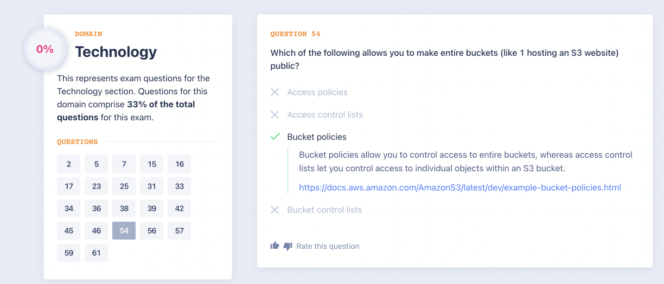664x284 pixels.
Task: Click the X icon beside Access policies
Action: [275, 92]
